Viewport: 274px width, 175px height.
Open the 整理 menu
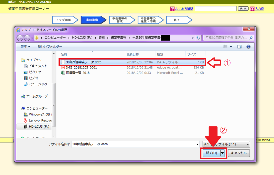pos(25,47)
